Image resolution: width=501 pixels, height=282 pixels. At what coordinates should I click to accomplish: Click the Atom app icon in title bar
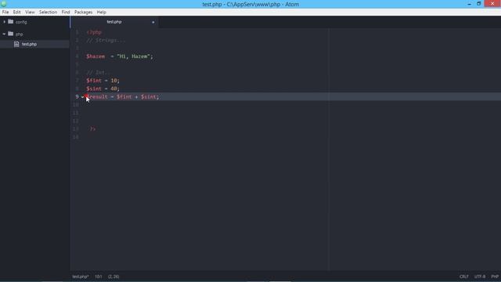point(4,4)
